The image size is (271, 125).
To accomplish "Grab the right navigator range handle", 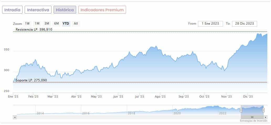I will pyautogui.click(x=263, y=110).
